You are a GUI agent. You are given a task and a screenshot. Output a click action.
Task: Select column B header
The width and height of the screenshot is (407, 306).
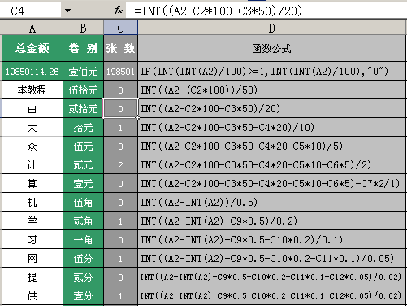point(83,28)
